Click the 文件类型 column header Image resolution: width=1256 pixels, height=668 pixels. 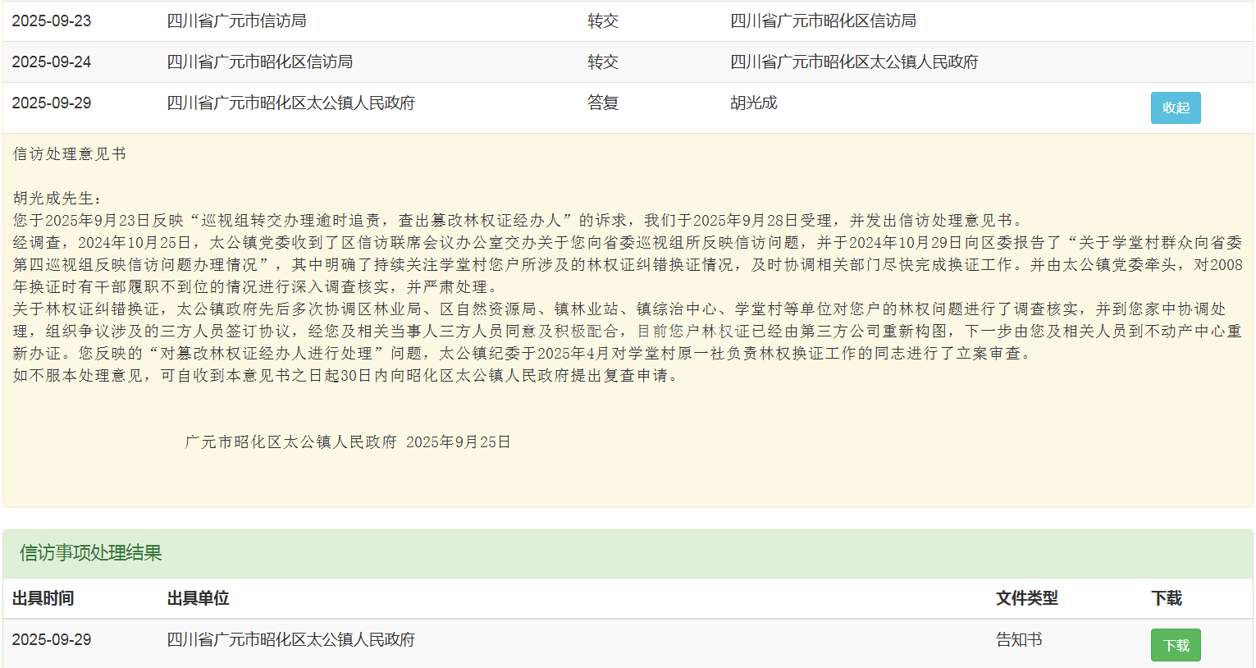pyautogui.click(x=1026, y=598)
